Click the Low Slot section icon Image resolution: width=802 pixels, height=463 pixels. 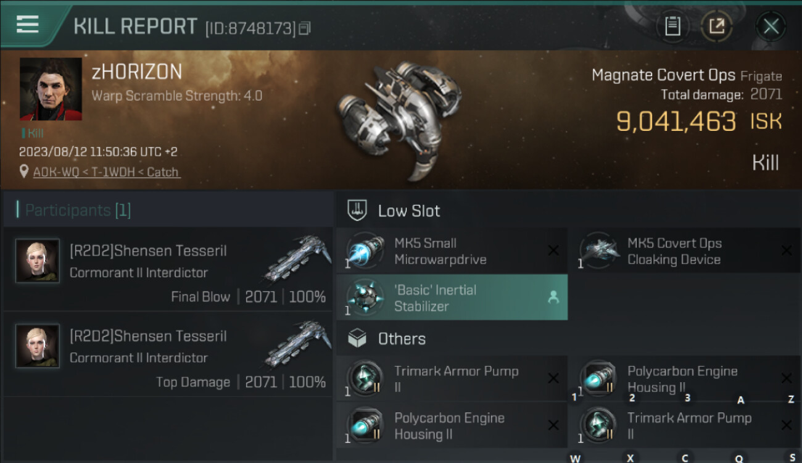coord(357,210)
